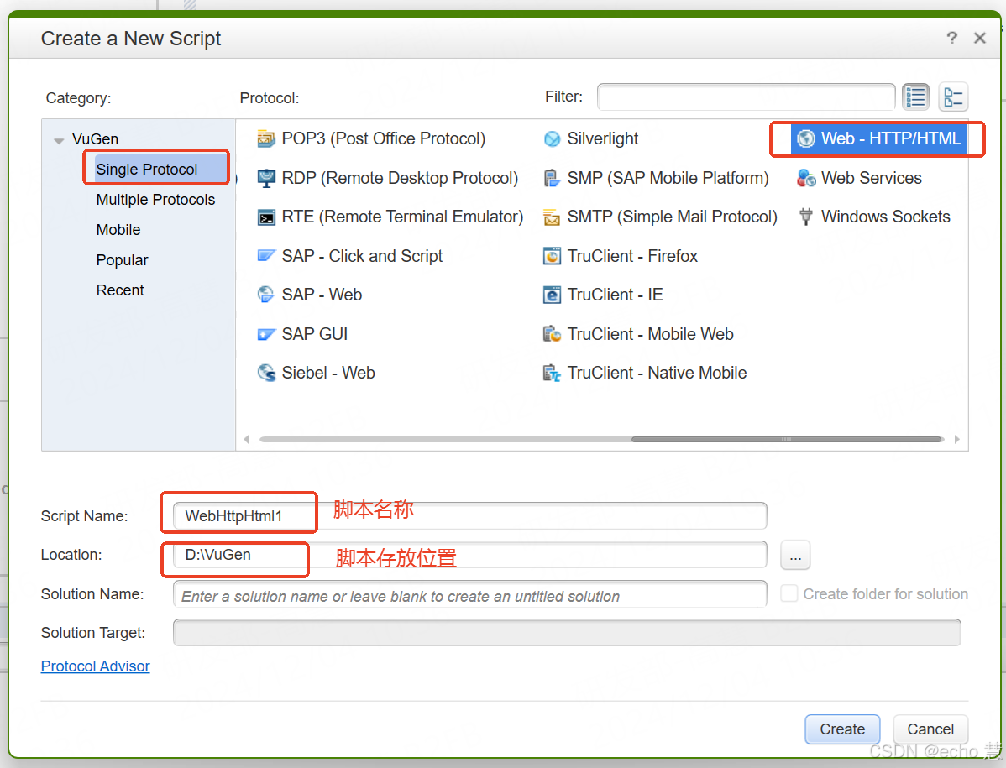Choose the SAP - Web protocol icon
Image resolution: width=1006 pixels, height=768 pixels.
pos(265,295)
